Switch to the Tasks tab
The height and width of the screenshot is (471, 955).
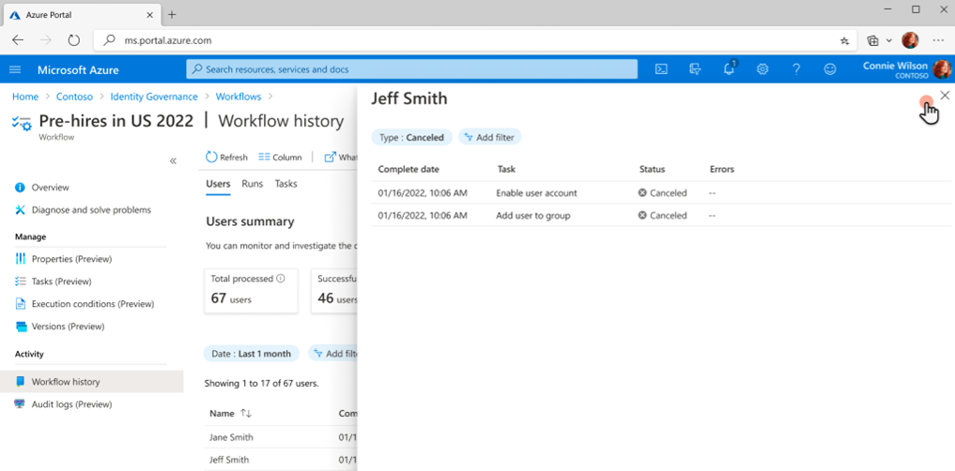pyautogui.click(x=285, y=184)
